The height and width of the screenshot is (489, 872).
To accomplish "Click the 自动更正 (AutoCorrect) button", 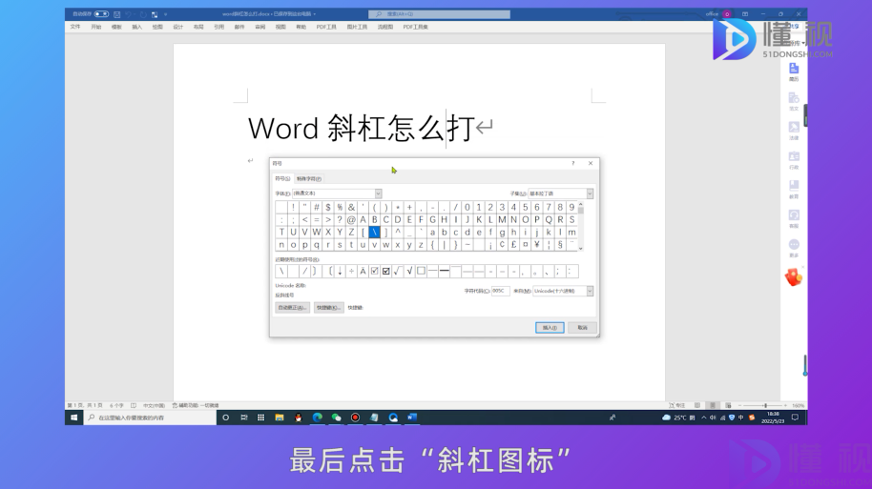I will click(x=292, y=308).
